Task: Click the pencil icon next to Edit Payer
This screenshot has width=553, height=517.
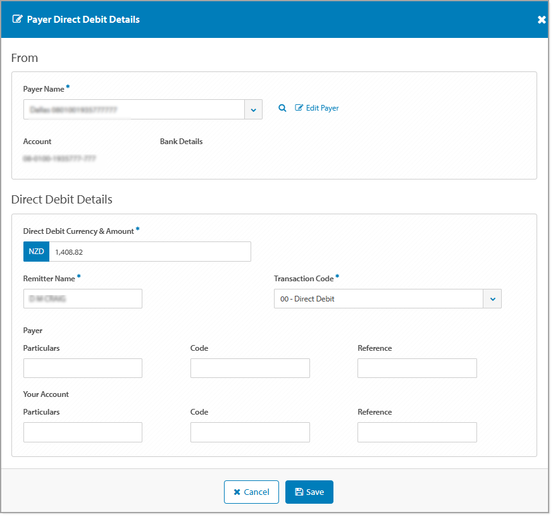Action: (x=298, y=107)
